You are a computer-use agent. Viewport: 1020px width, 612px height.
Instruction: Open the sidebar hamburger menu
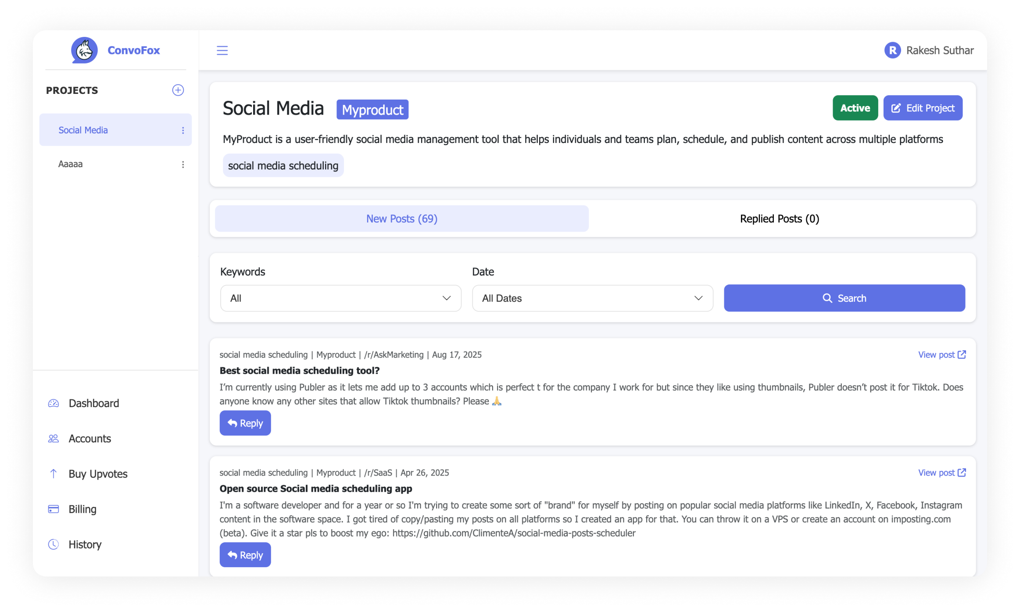(222, 50)
